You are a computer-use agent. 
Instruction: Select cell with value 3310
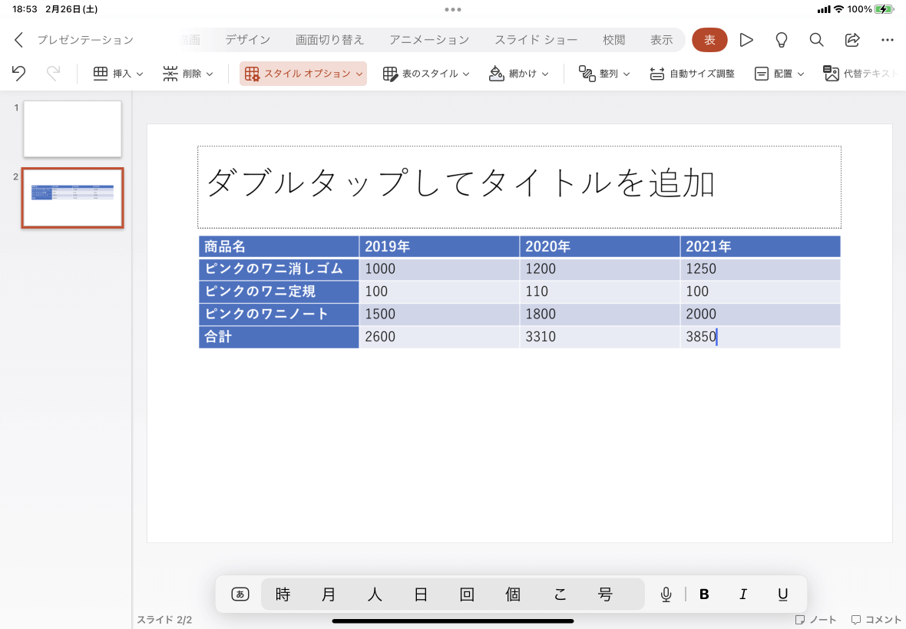pos(600,337)
